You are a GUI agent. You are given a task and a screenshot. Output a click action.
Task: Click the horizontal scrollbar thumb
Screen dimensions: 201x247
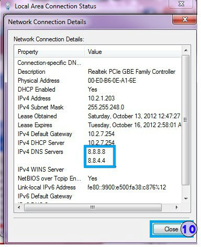[93, 207]
